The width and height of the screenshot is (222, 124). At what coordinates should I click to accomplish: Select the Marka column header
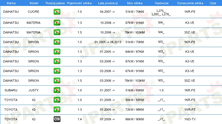pyautogui.click(x=11, y=3)
